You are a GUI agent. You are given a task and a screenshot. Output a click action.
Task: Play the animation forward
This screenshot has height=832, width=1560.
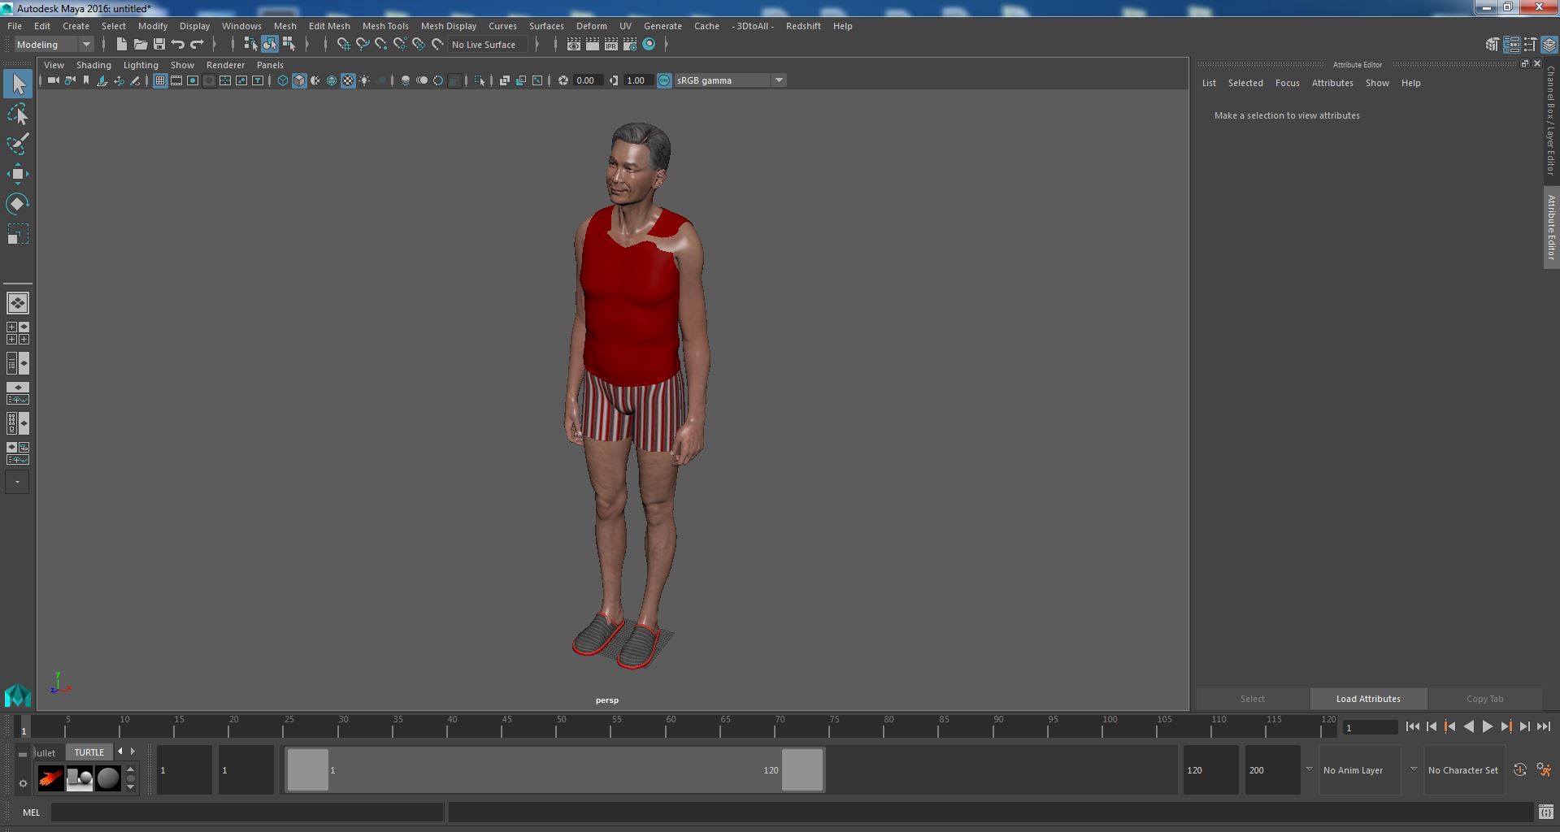point(1487,727)
